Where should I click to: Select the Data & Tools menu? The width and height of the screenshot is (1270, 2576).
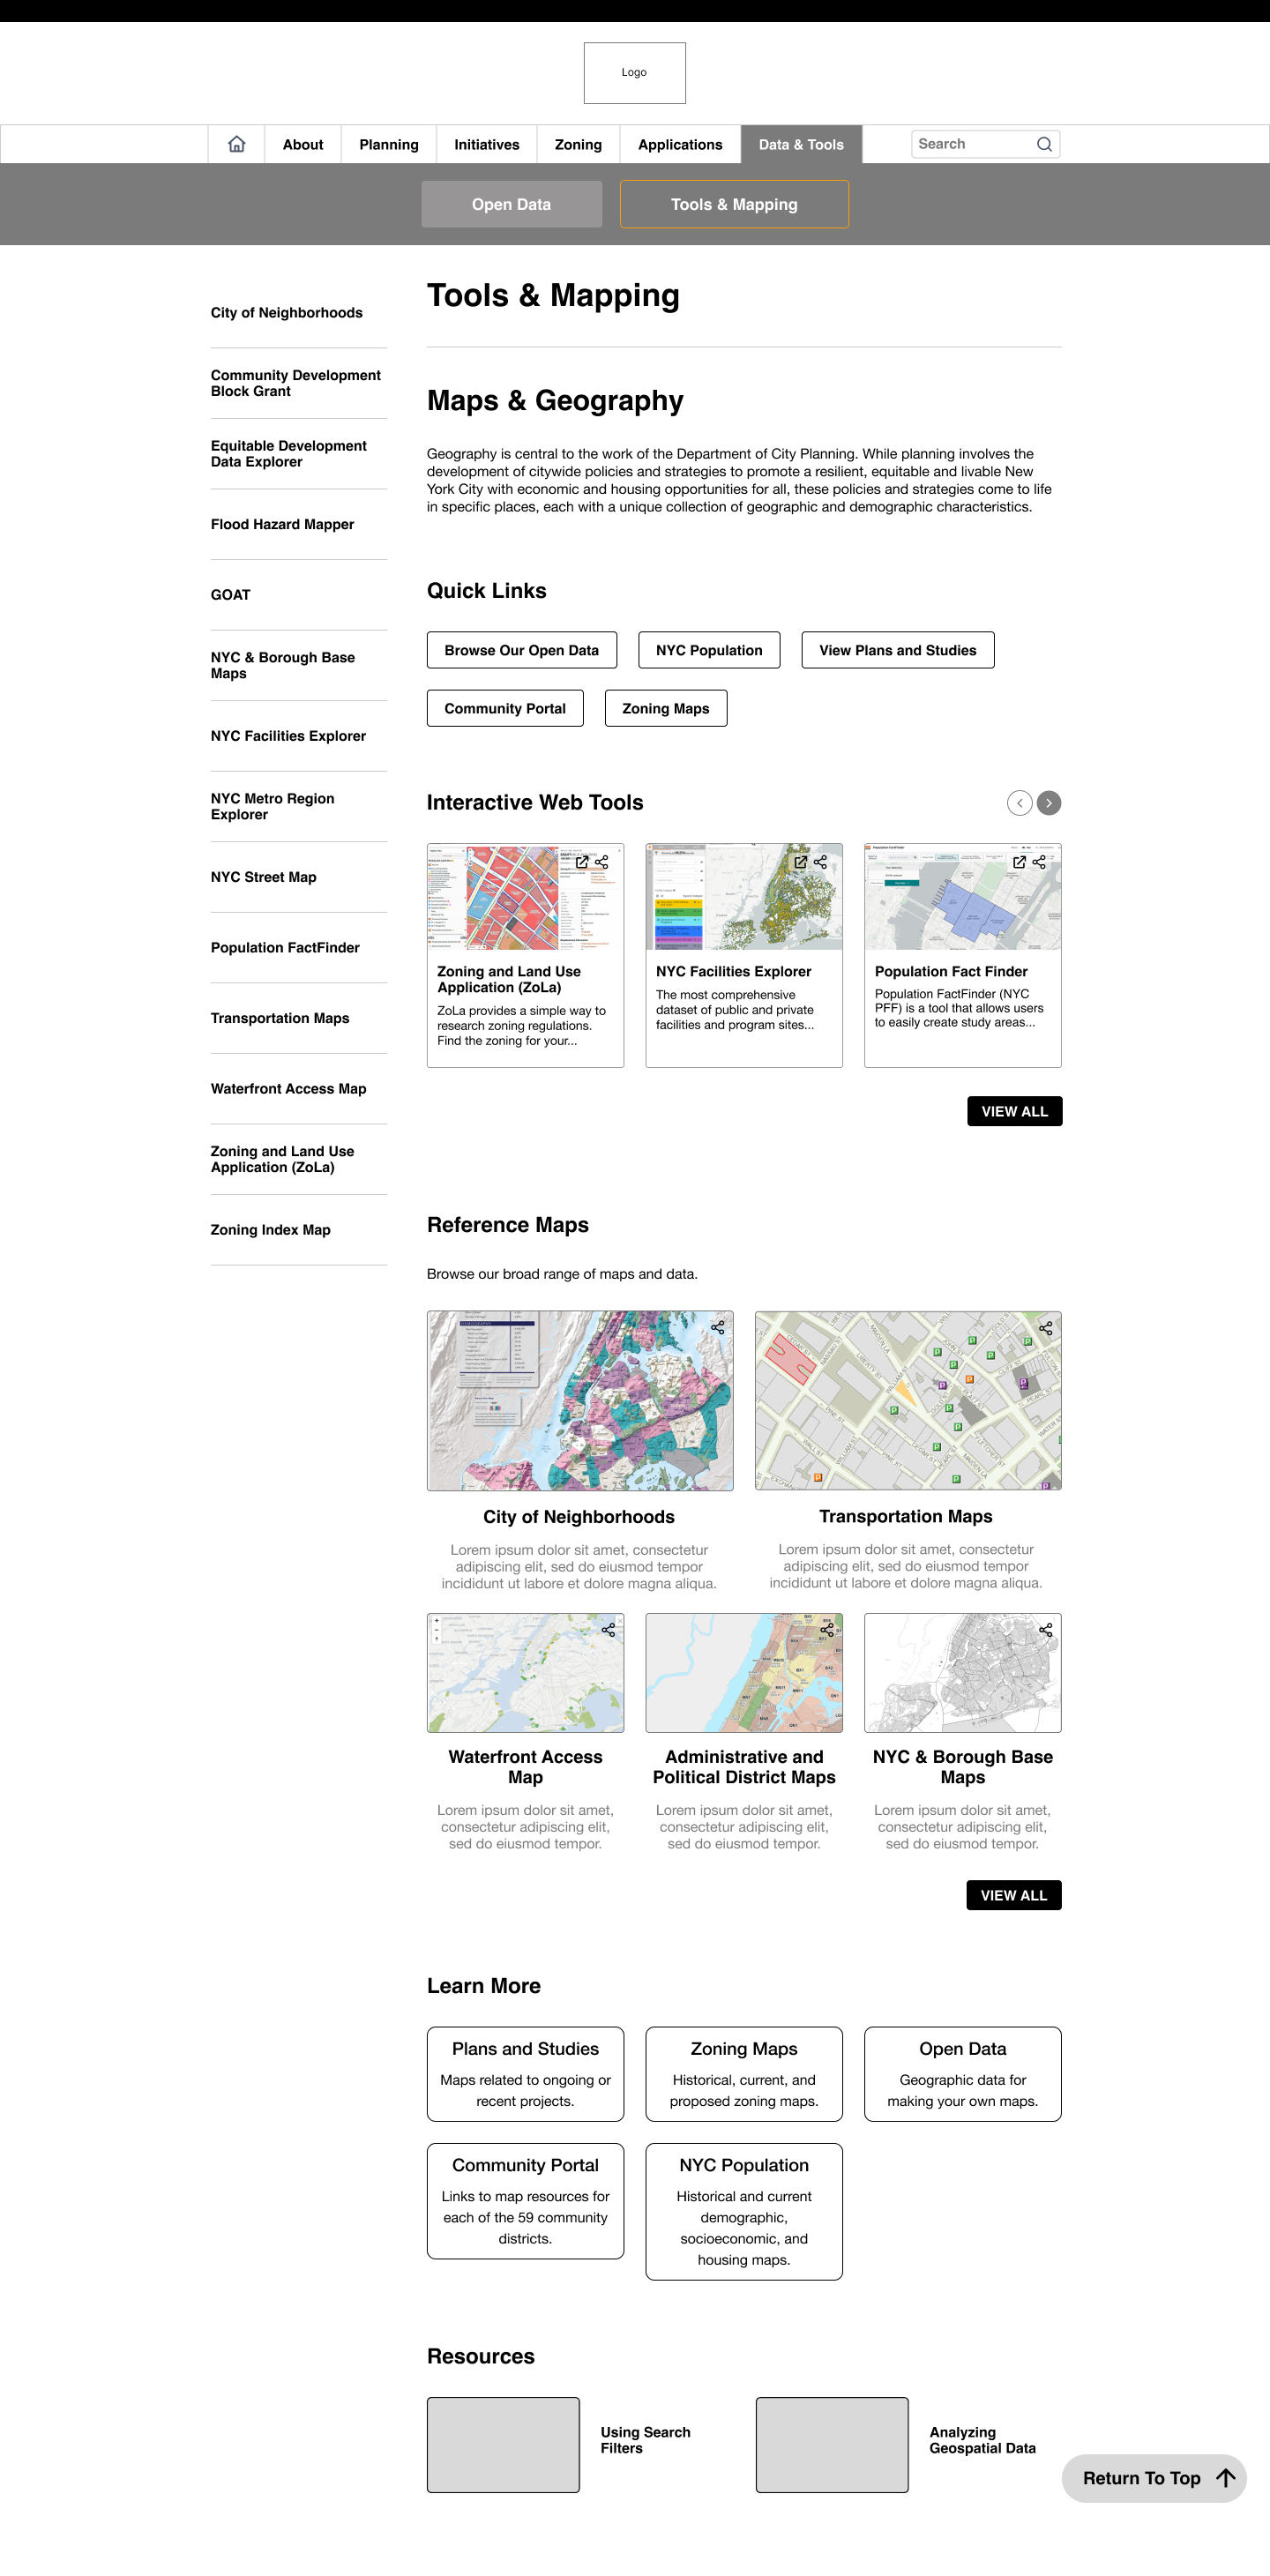(801, 144)
